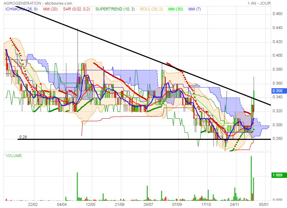Click the 1 AN - JOUR period label
This screenshot has width=287, height=208.
click(259, 3)
